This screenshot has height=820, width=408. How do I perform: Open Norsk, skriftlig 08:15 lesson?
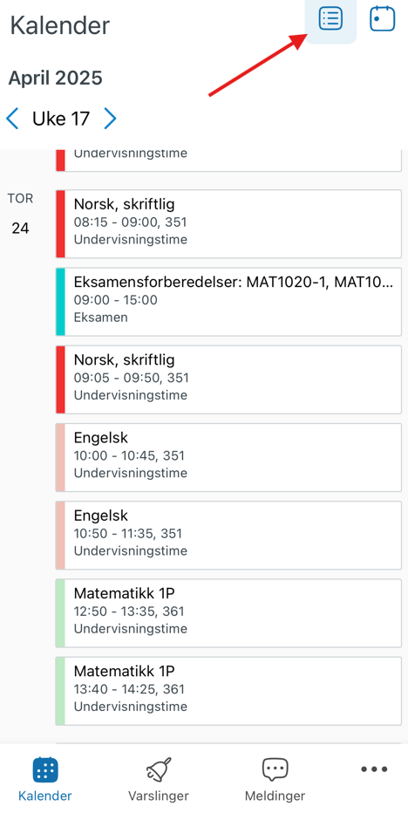coord(228,224)
